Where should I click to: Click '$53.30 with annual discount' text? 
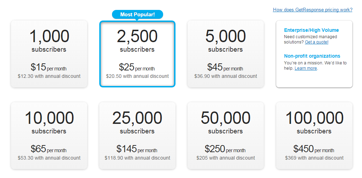[x=49, y=158]
